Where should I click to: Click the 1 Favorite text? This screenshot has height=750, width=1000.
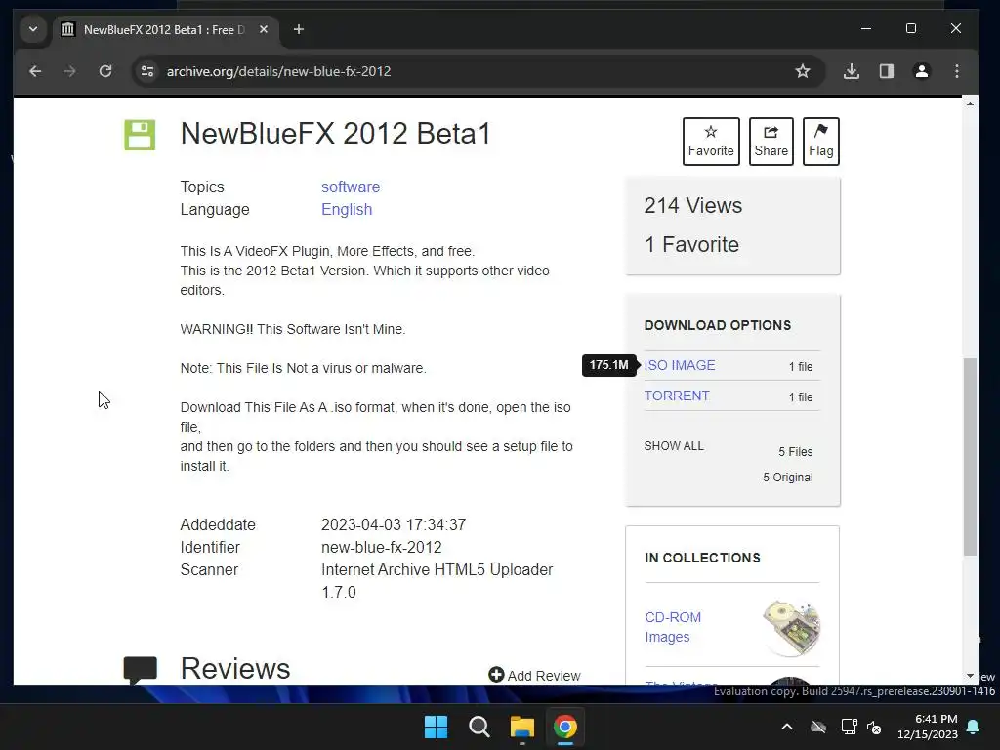[692, 244]
